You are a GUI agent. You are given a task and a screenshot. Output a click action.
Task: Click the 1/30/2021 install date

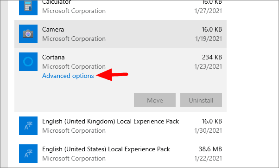point(208,131)
